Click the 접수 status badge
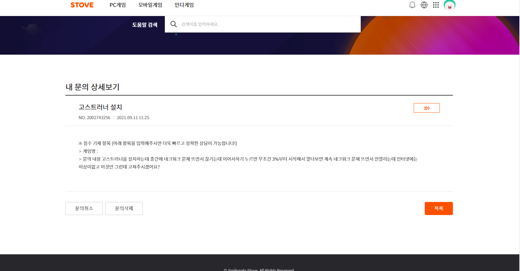Image resolution: width=520 pixels, height=271 pixels. pos(427,108)
